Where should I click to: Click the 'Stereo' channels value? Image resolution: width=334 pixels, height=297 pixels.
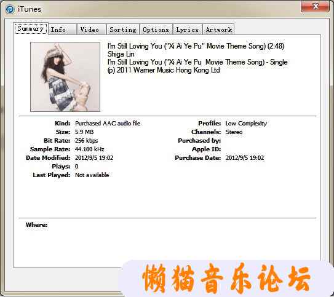tap(234, 132)
